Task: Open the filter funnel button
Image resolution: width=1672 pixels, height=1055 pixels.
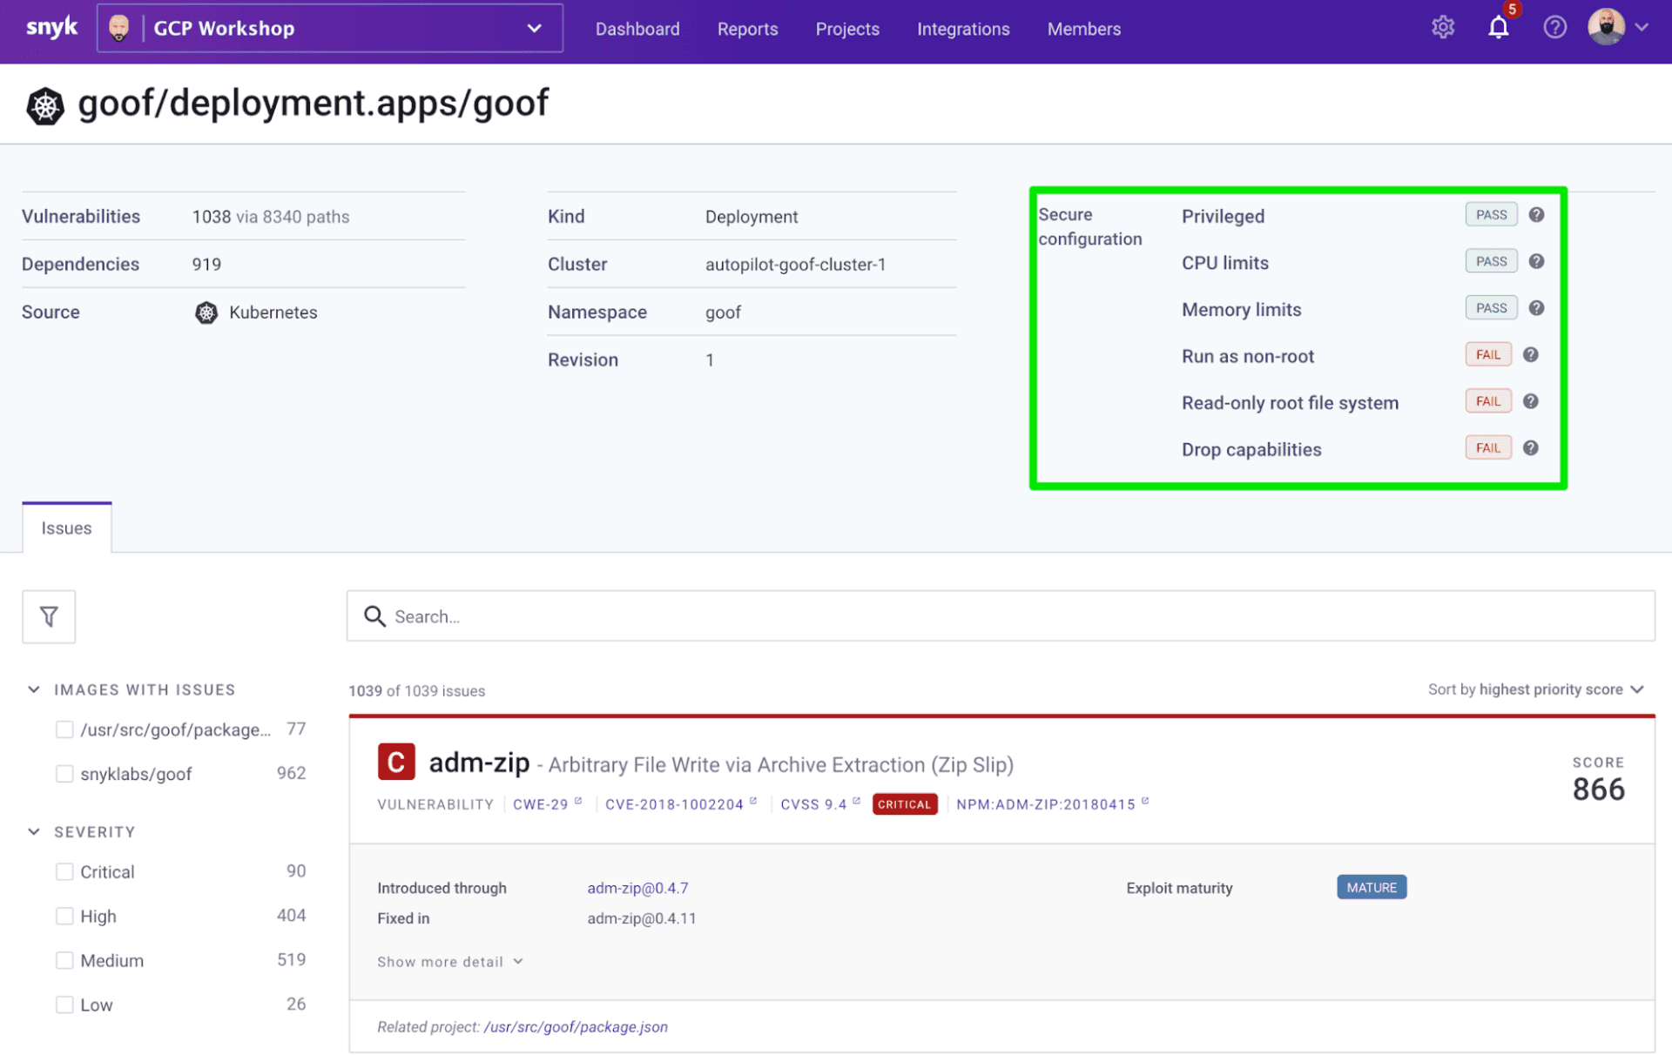Action: (49, 616)
